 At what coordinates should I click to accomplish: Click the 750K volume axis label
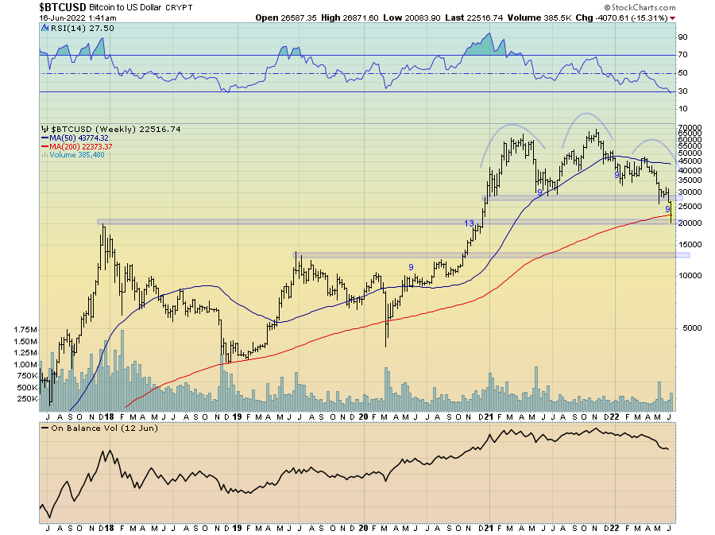(27, 376)
